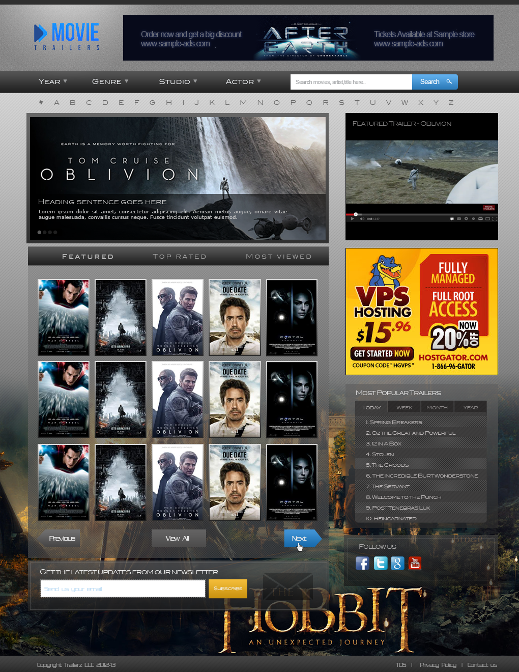Image resolution: width=519 pixels, height=672 pixels.
Task: Click the HostGator VPS Hosting ad
Action: pyautogui.click(x=422, y=312)
